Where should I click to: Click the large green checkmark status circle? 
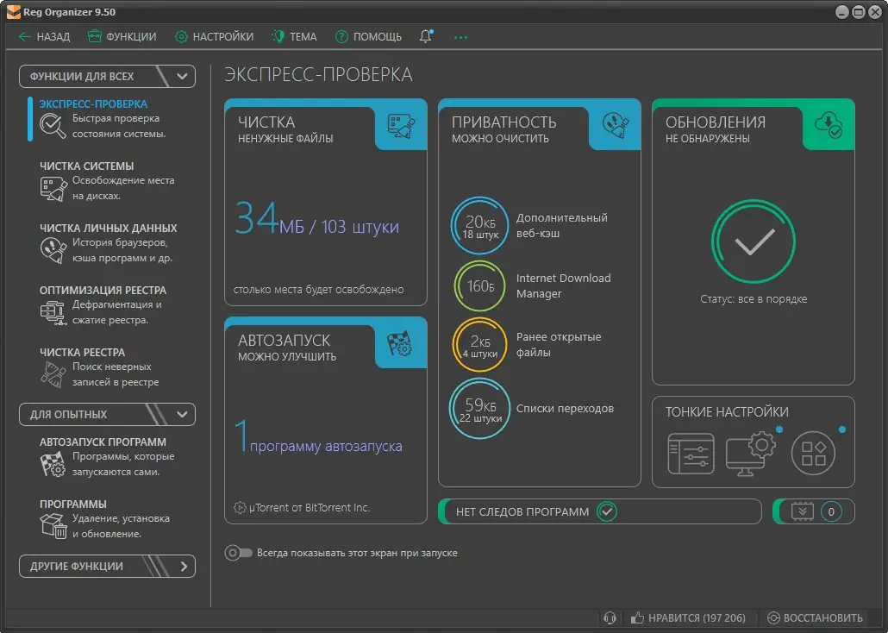pos(754,241)
